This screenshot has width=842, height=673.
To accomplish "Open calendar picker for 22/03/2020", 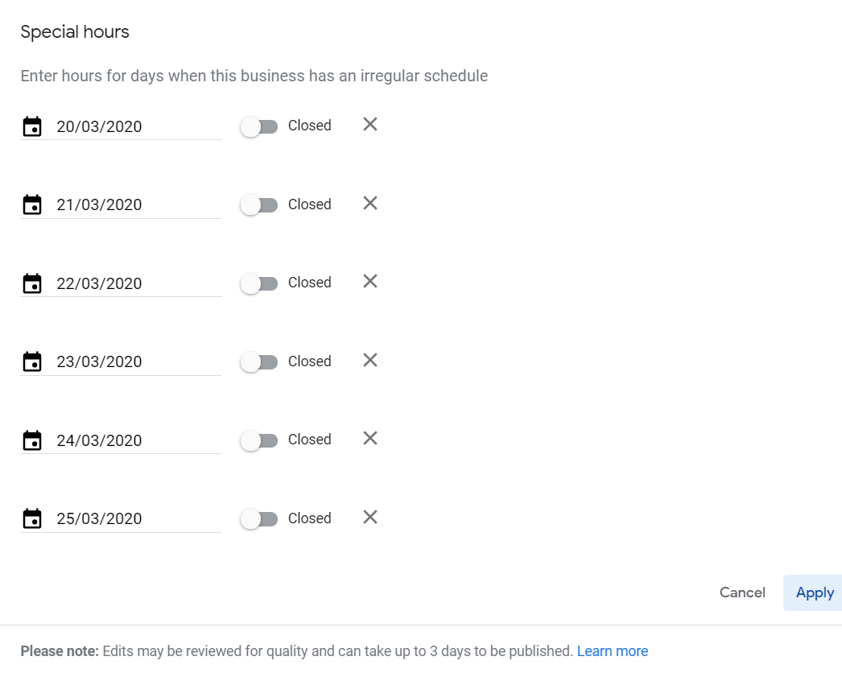I will point(32,283).
